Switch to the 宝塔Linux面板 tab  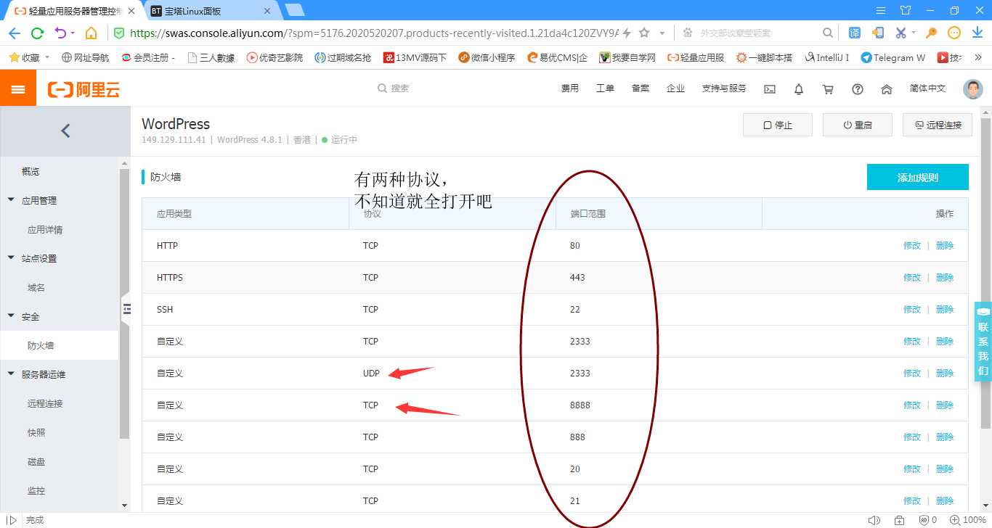click(210, 10)
